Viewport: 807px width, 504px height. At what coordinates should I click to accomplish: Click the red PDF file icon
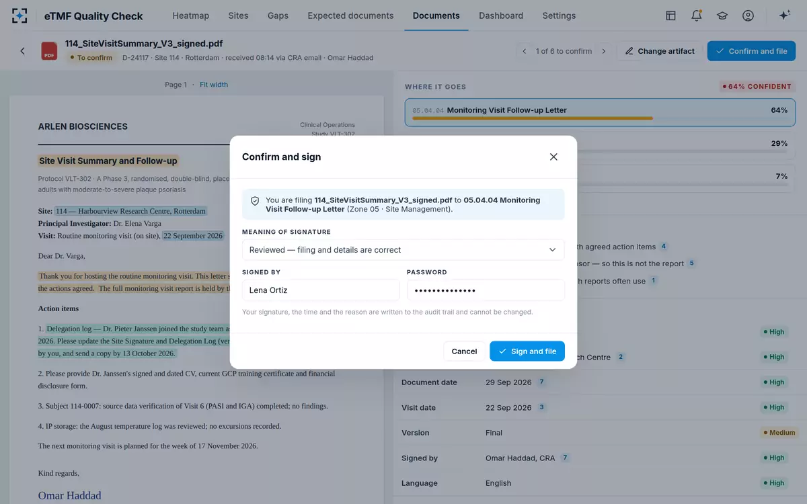49,51
